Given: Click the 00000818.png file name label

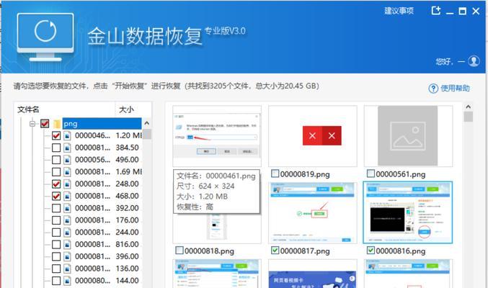Looking at the screenshot, I should point(209,251).
